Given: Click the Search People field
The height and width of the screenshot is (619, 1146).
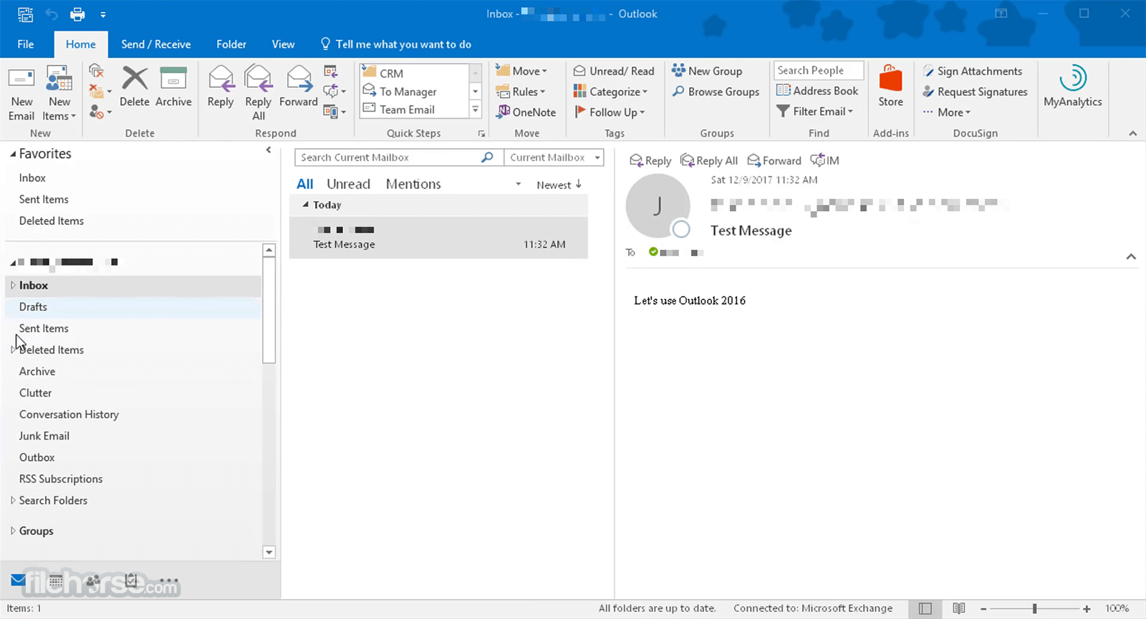Looking at the screenshot, I should 819,70.
